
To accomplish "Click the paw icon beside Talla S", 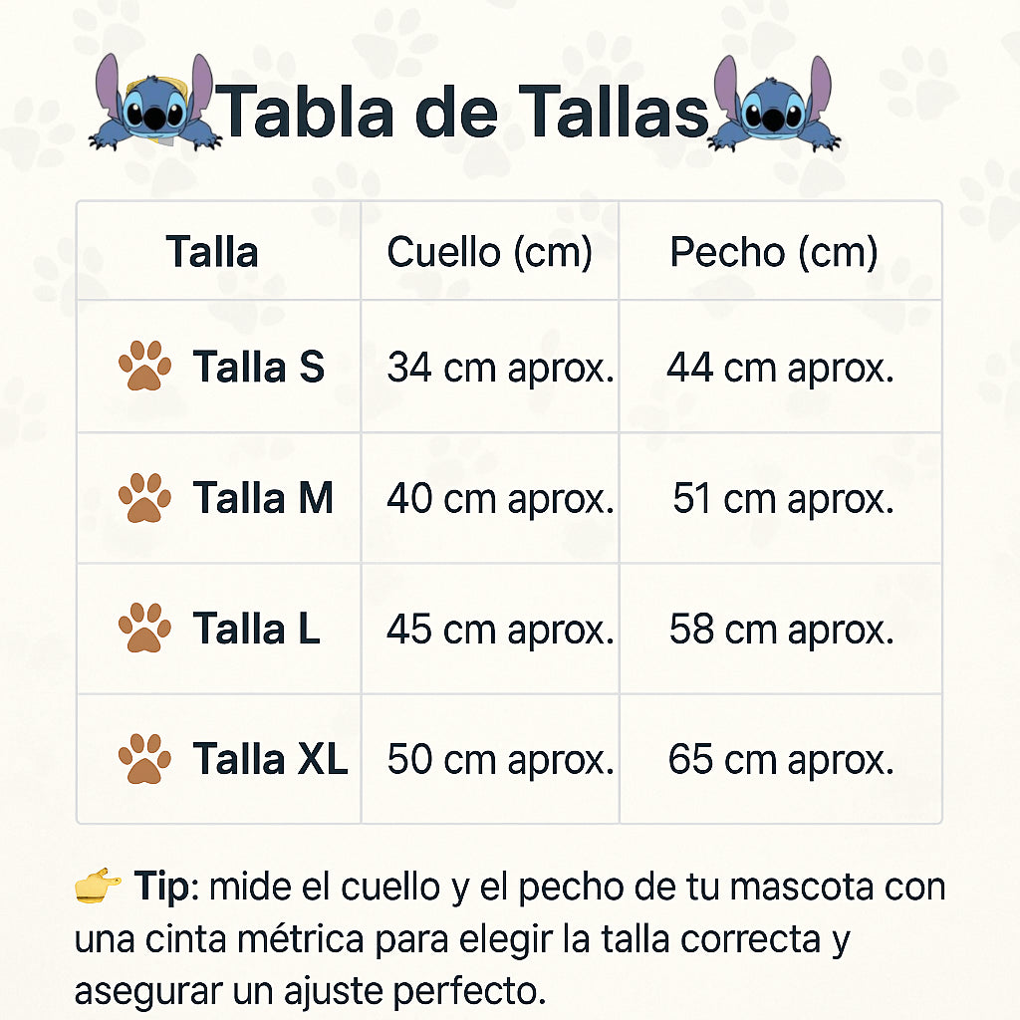I will coord(145,366).
